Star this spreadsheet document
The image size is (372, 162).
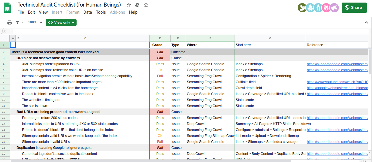[x=129, y=5]
